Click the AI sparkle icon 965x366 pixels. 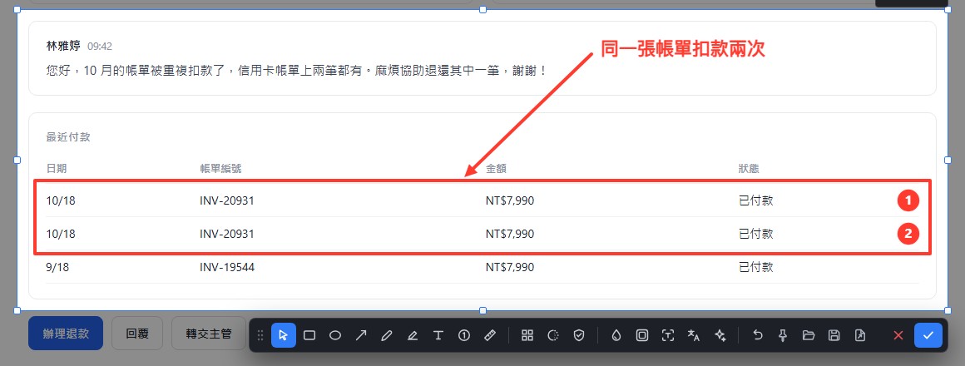720,335
